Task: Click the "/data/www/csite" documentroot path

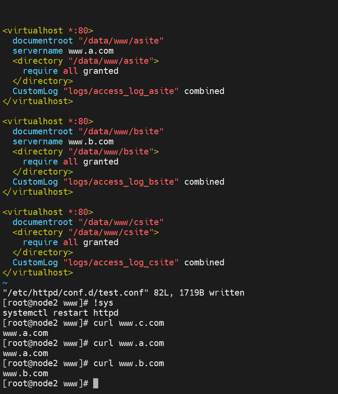Action: tap(121, 222)
